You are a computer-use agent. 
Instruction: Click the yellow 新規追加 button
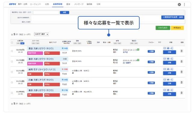pyautogui.click(x=177, y=28)
